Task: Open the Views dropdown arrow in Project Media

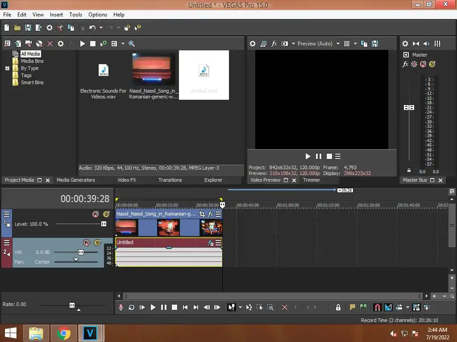Action: 123,44
